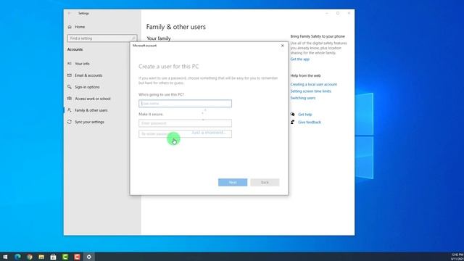Click the Family & other users person icon
The width and height of the screenshot is (464, 261).
(70, 110)
